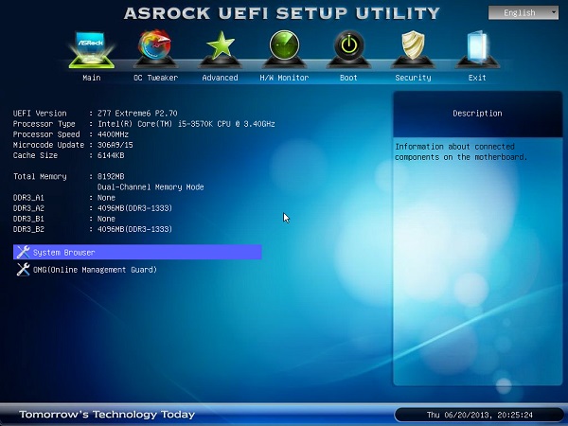This screenshot has height=426, width=568.
Task: Click the System Browser wrench icon
Action: coord(23,252)
